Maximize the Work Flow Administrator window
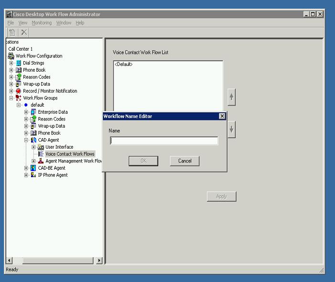 coord(313,14)
